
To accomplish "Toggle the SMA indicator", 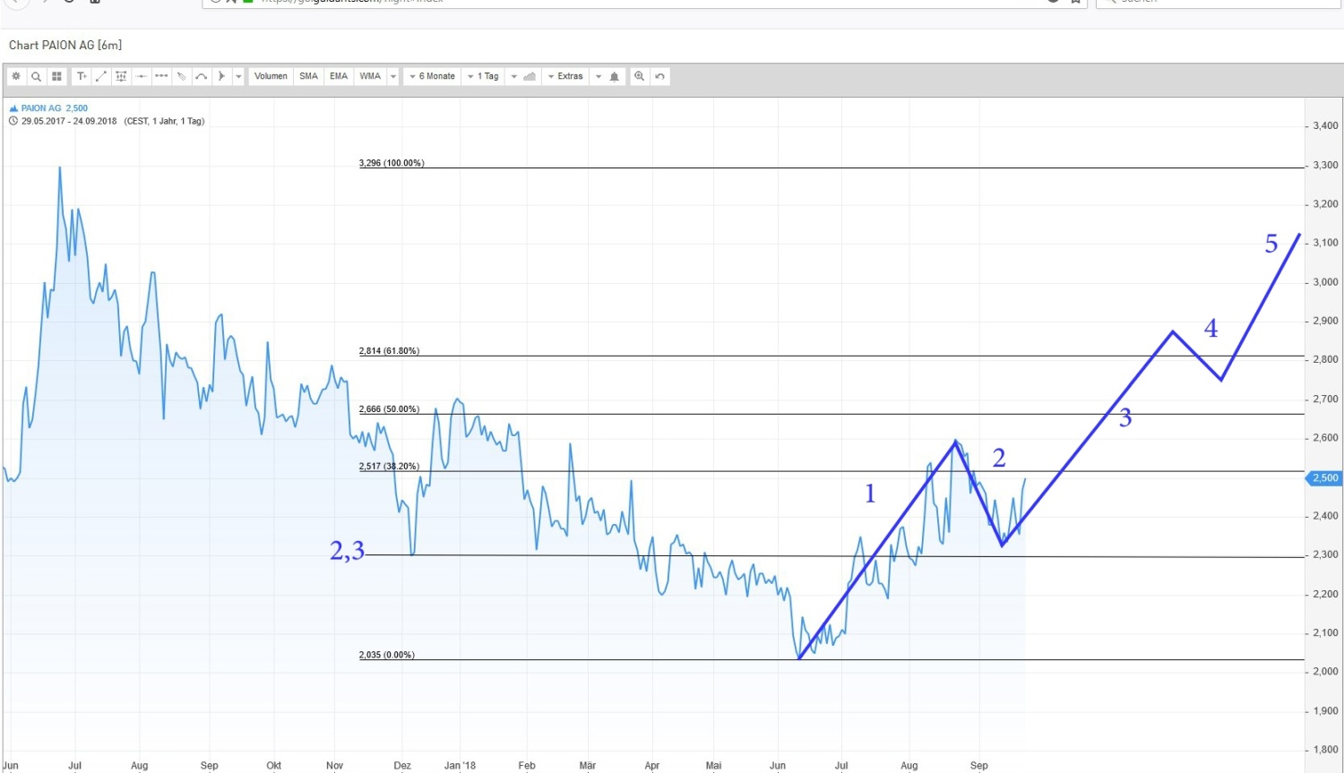I will pyautogui.click(x=308, y=76).
